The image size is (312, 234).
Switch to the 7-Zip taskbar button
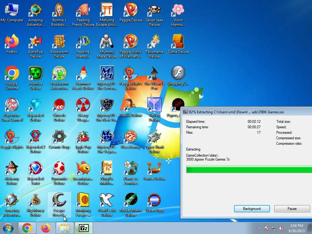click(x=84, y=228)
